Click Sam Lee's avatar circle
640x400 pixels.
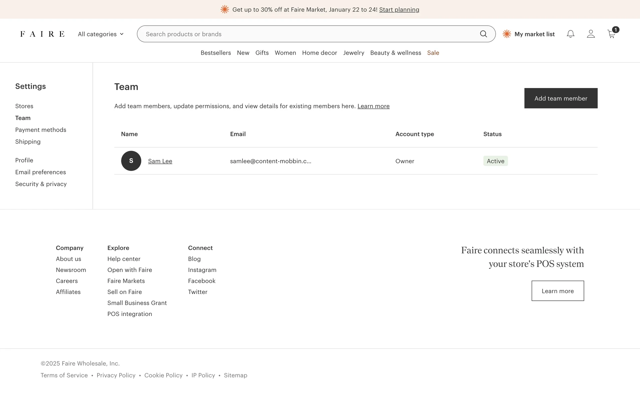tap(131, 161)
